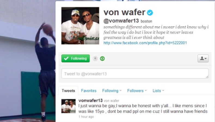This screenshot has width=215, height=122.
Task: Click the 'von wafer' profile name heading
Action: point(124,12)
